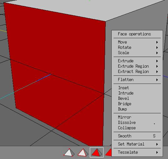Expand the Scale submenu arrow
The width and height of the screenshot is (168, 159).
[157, 53]
